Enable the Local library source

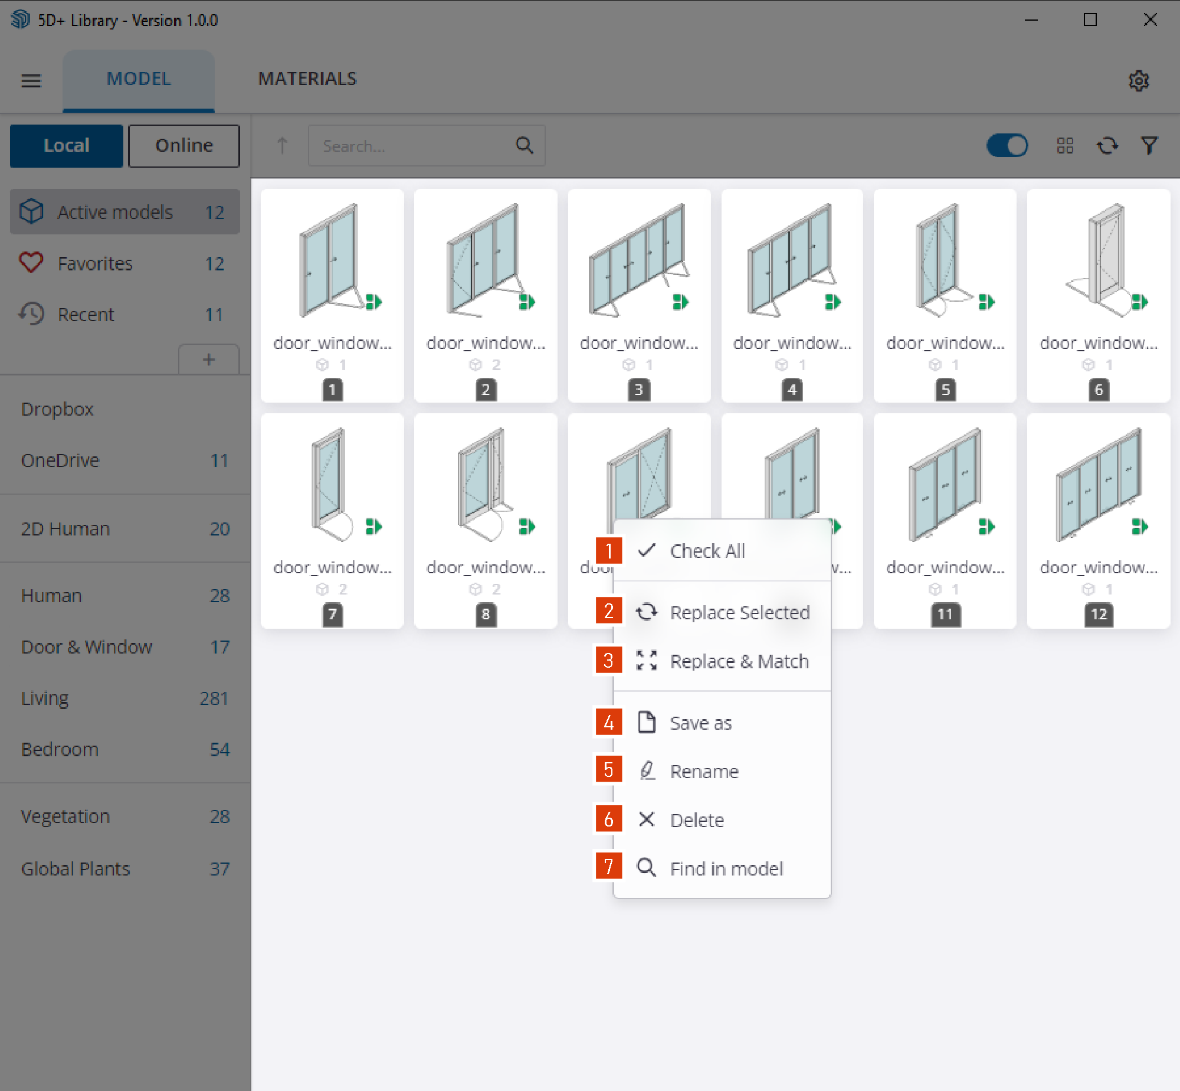coord(66,145)
